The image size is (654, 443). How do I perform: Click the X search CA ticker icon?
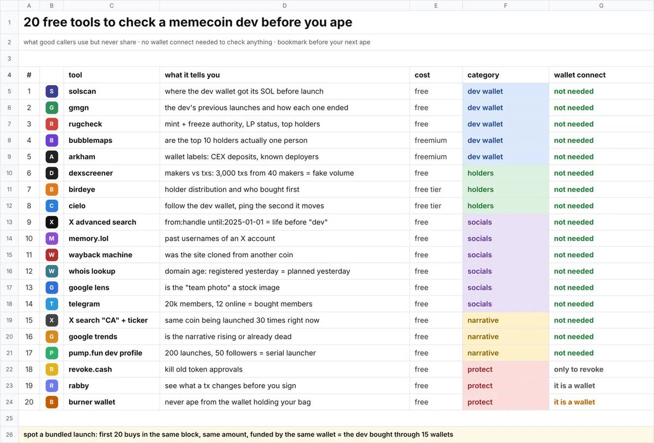[52, 320]
